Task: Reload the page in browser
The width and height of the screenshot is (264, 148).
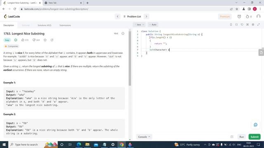Action: click(x=15, y=9)
